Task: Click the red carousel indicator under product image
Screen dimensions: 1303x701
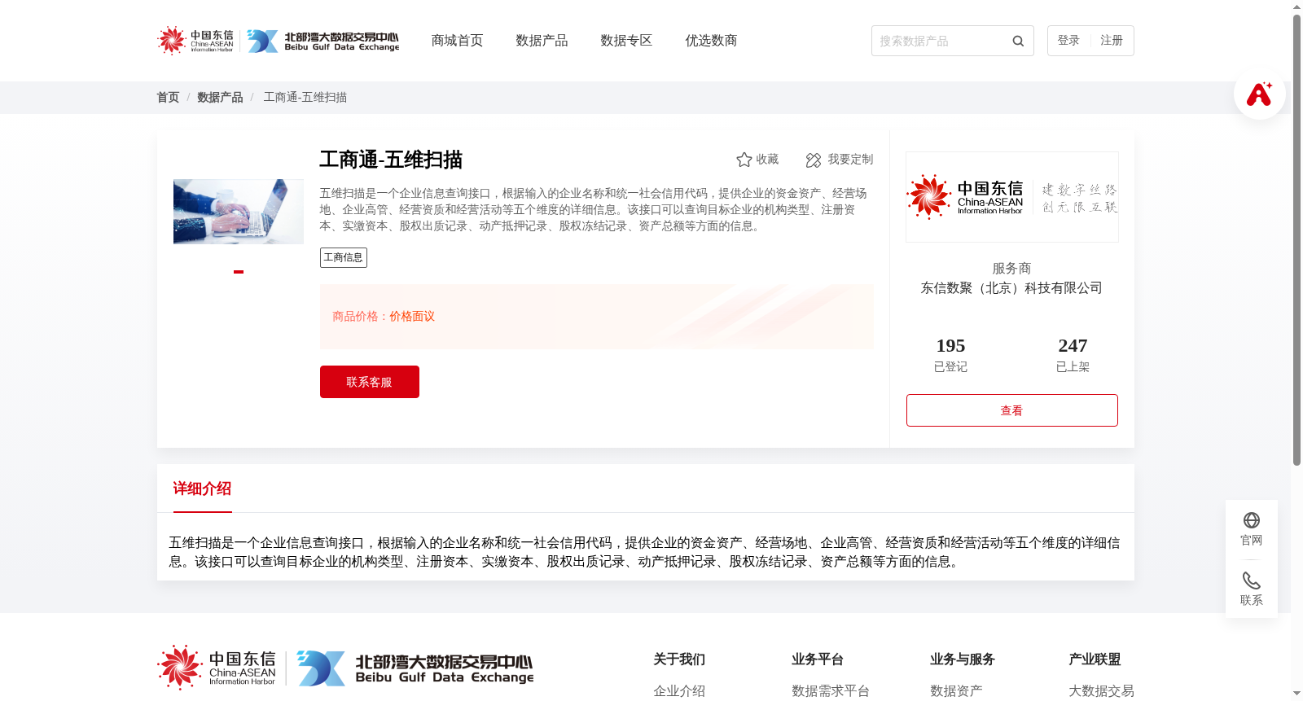Action: (239, 271)
